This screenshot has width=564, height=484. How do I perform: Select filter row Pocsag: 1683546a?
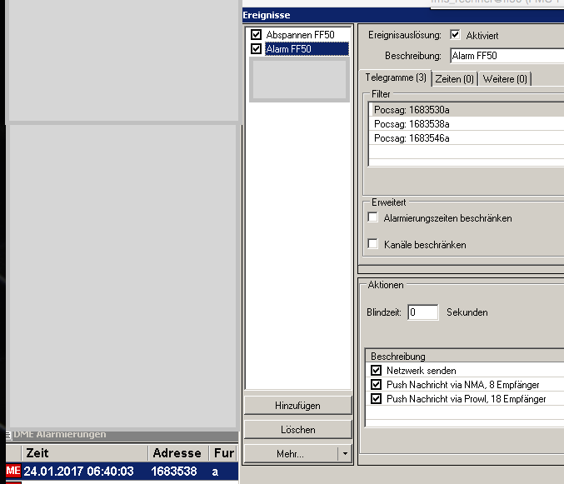click(467, 138)
